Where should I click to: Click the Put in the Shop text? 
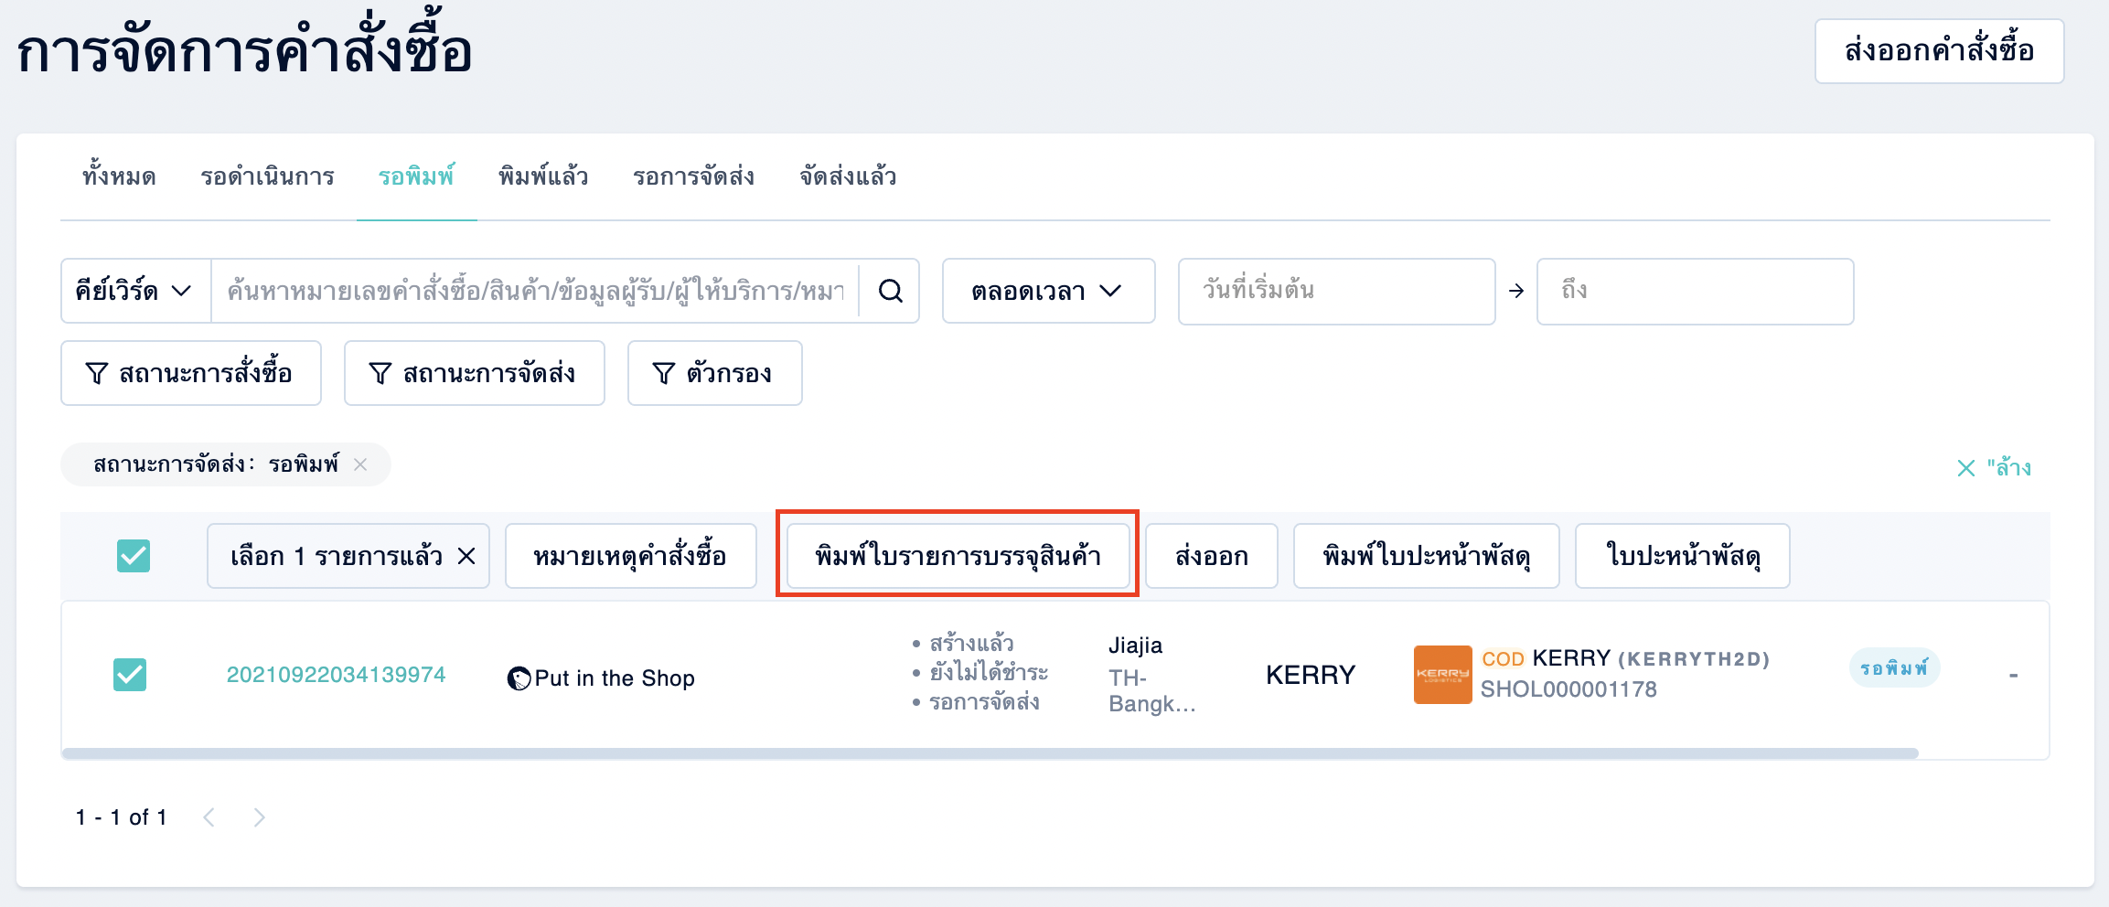point(615,678)
